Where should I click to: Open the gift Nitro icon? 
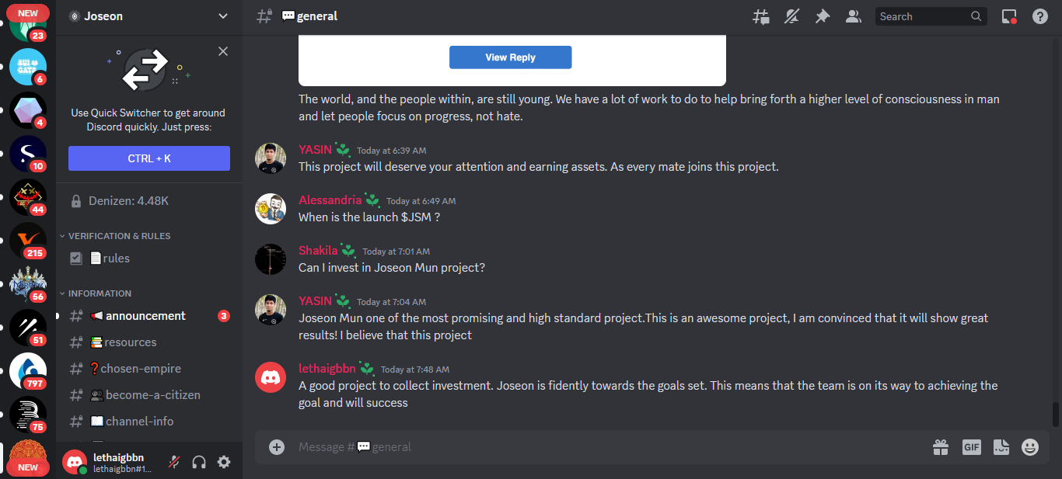pos(941,447)
